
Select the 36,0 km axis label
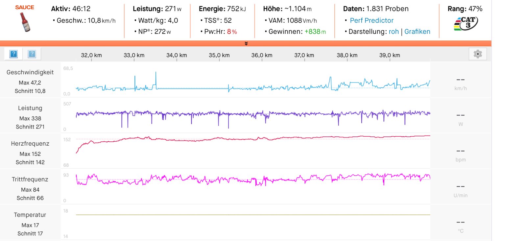click(262, 55)
